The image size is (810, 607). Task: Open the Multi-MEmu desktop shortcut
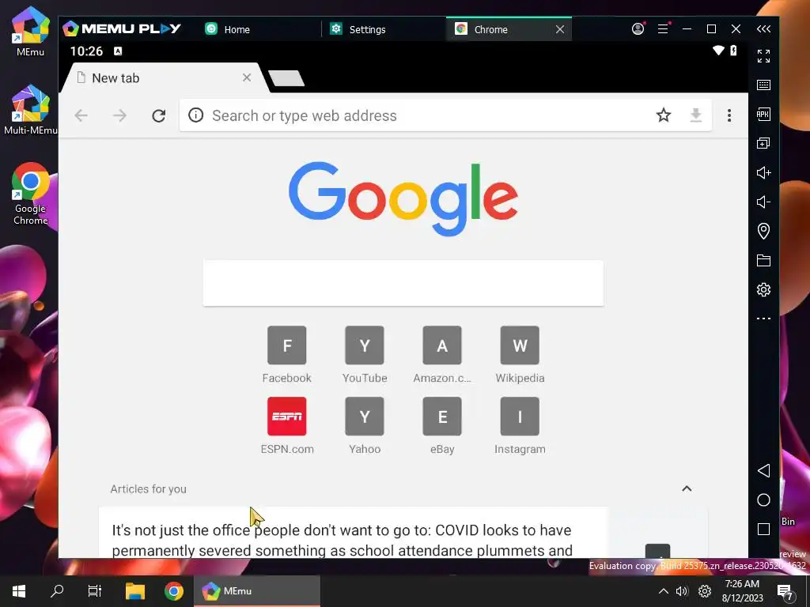pos(31,109)
